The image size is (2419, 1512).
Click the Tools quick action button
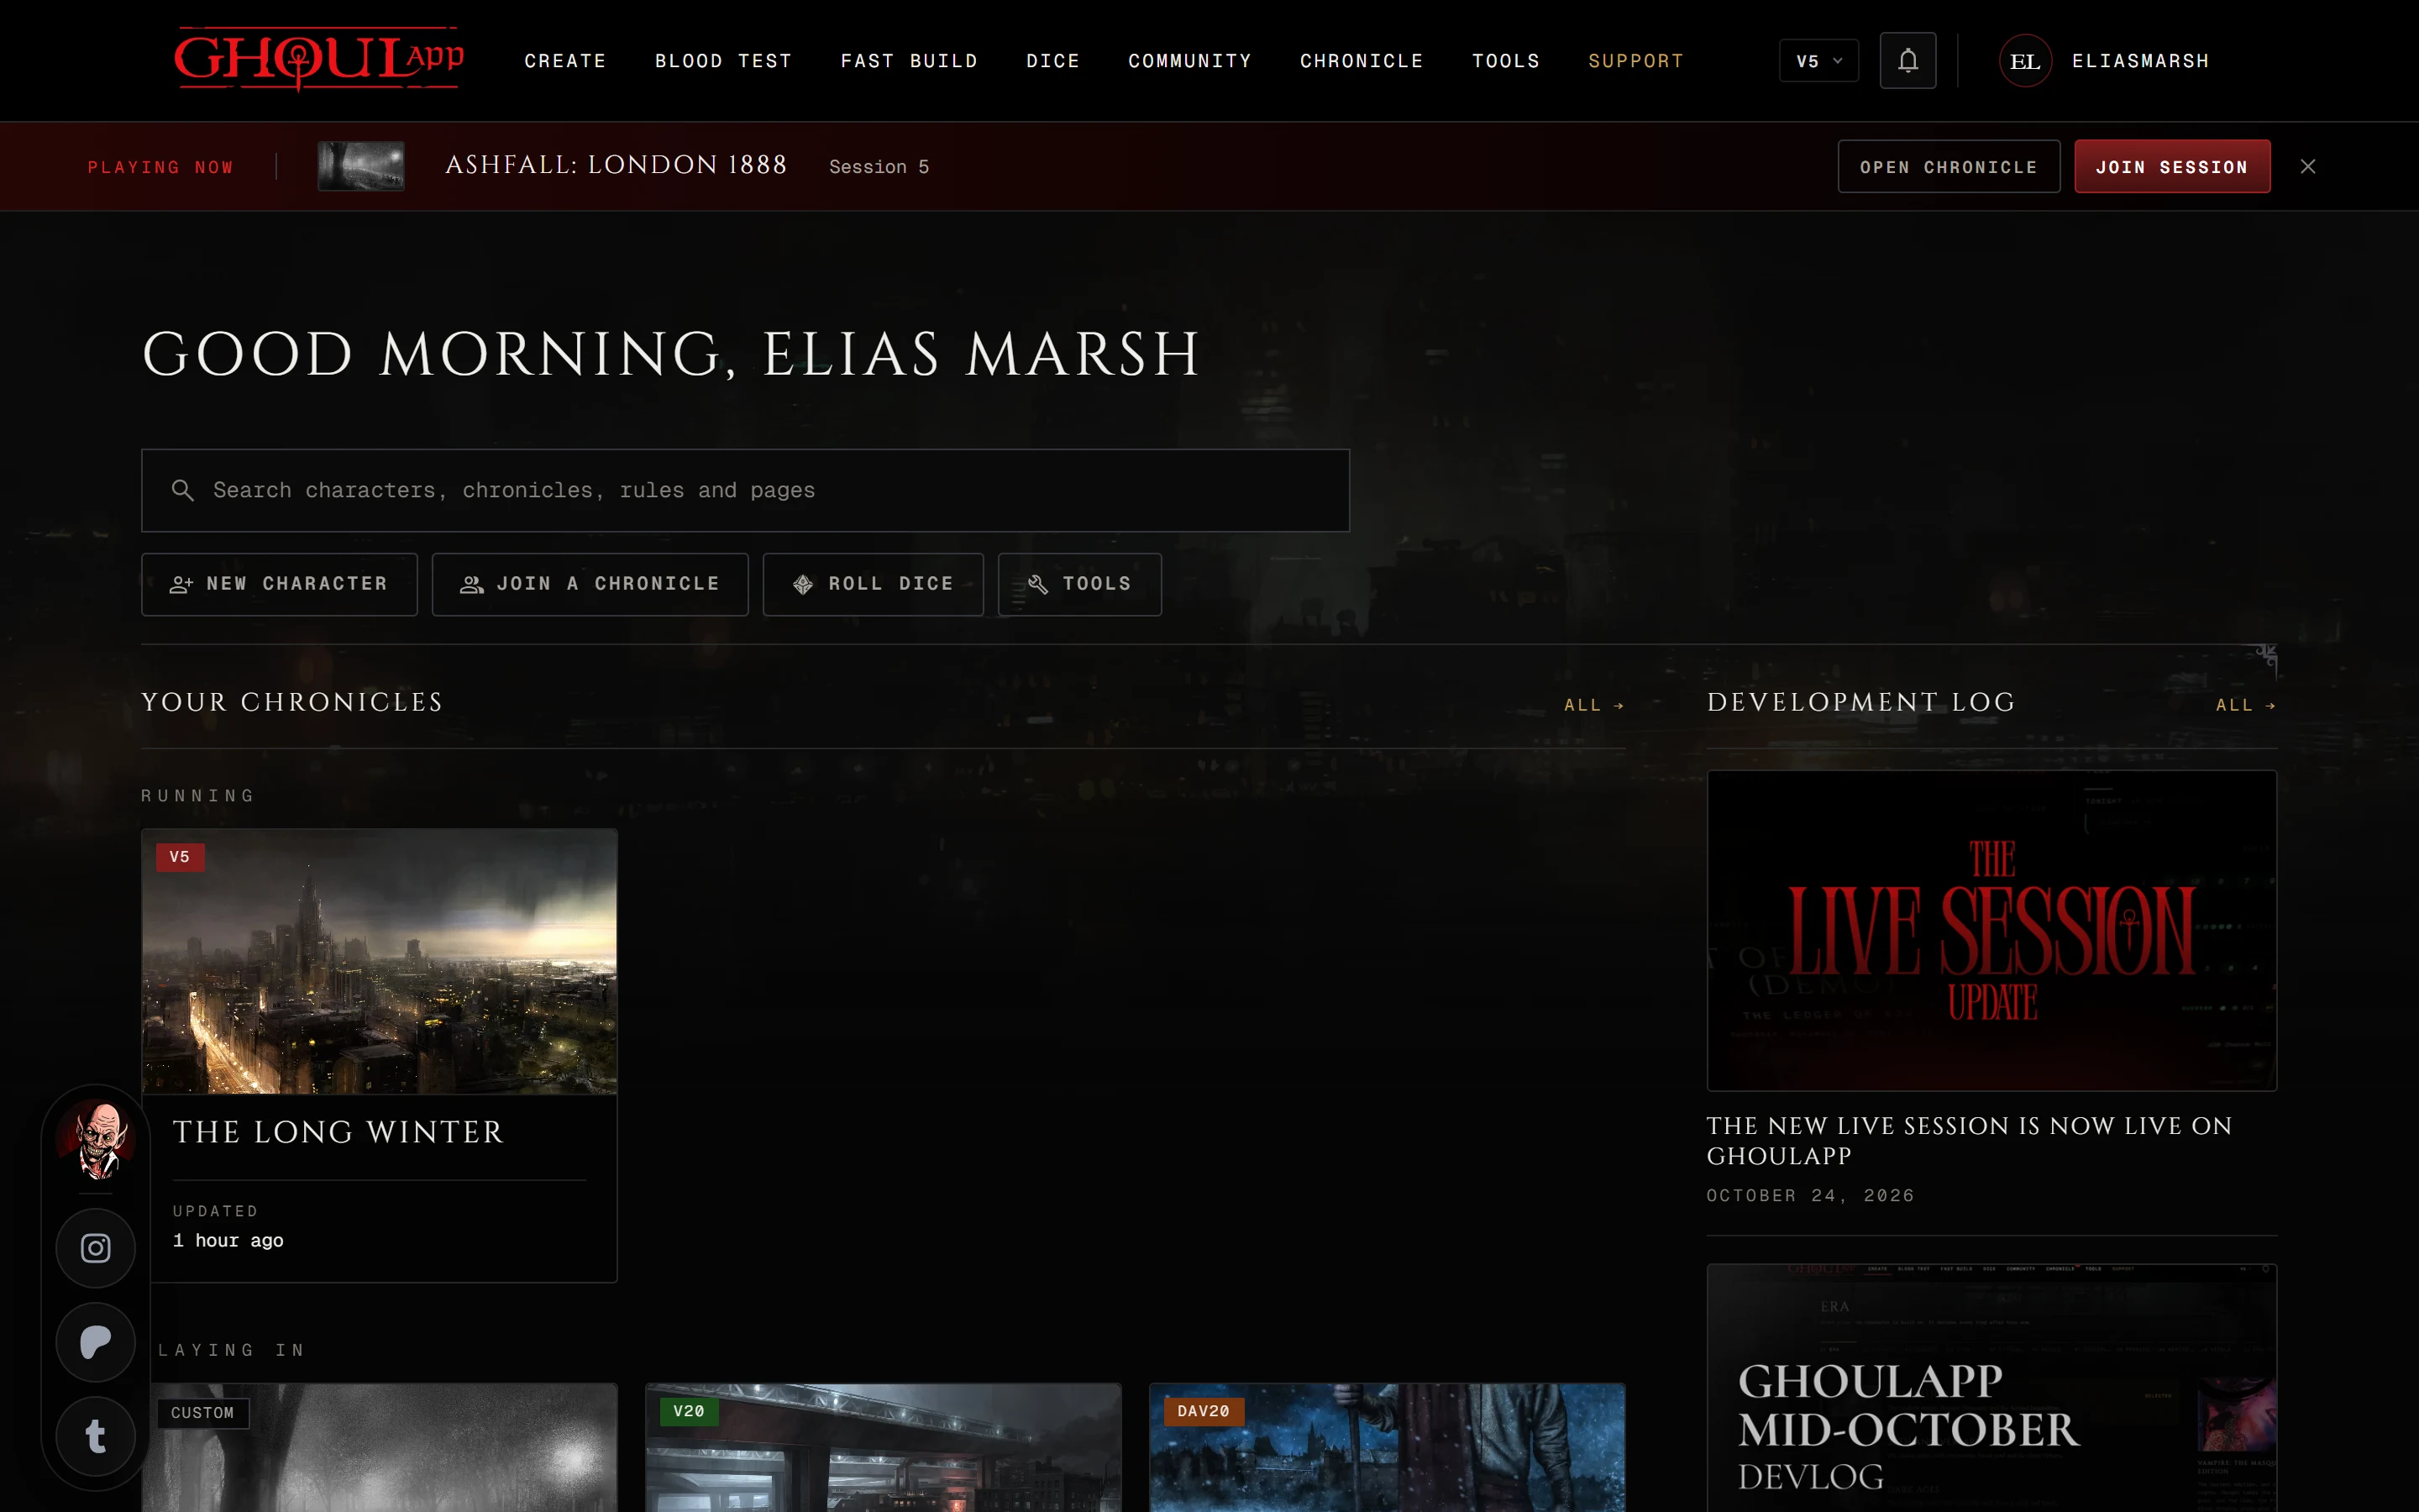[1079, 584]
